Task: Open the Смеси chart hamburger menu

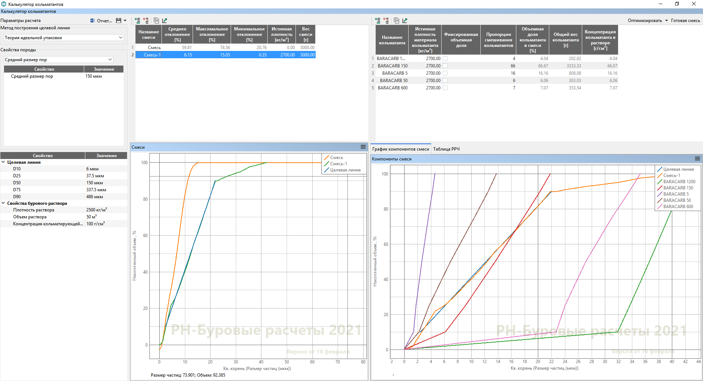Action: click(363, 147)
